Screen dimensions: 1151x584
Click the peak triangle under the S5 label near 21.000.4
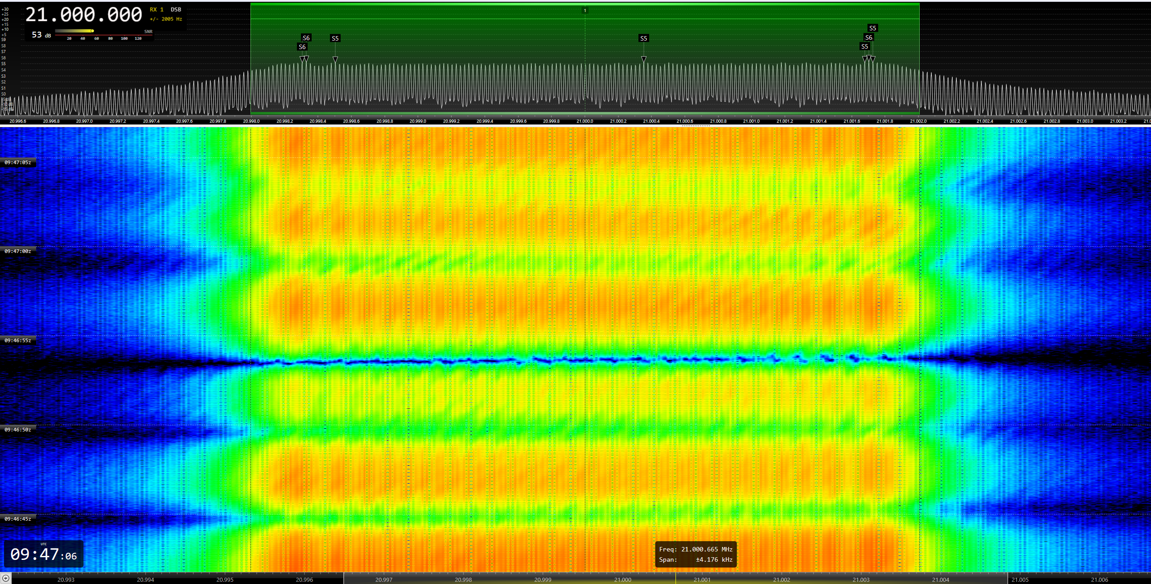click(643, 59)
